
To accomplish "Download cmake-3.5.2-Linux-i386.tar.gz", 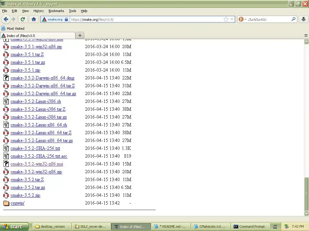I will (x=39, y=117).
